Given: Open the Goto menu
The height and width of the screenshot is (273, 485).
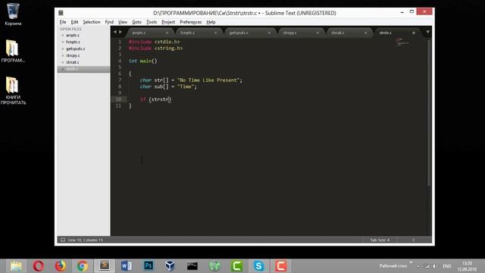Looking at the screenshot, I should (136, 22).
